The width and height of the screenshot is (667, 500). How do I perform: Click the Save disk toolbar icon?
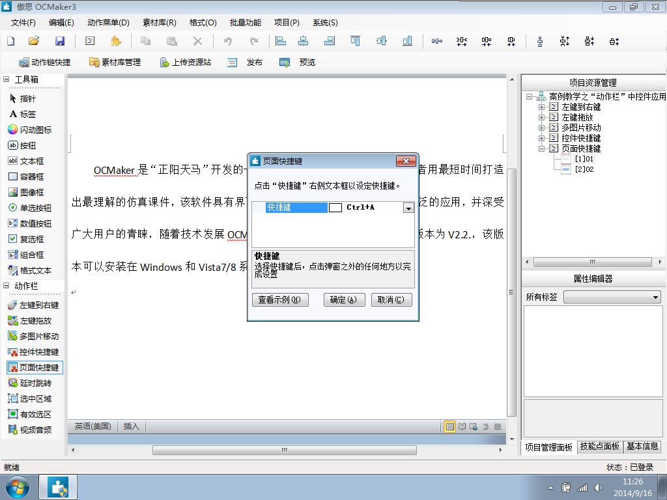[60, 41]
